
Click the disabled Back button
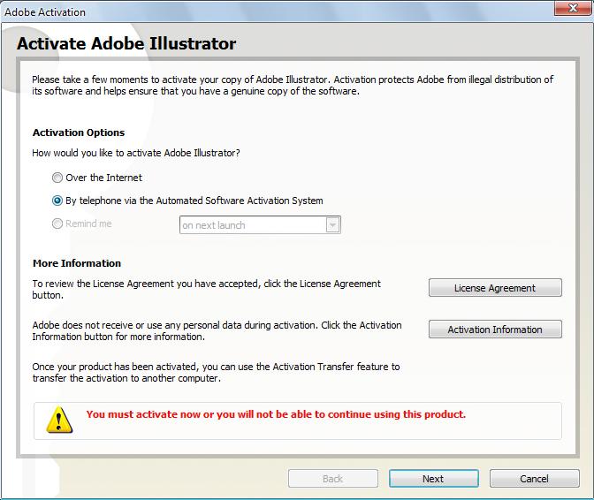(x=332, y=479)
